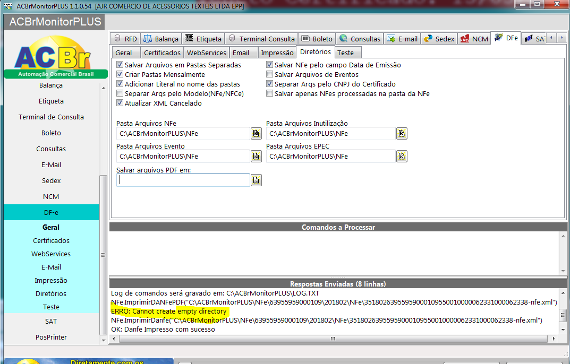This screenshot has height=364, width=570.
Task: Switch to the Teste sub-tab
Action: click(x=347, y=53)
